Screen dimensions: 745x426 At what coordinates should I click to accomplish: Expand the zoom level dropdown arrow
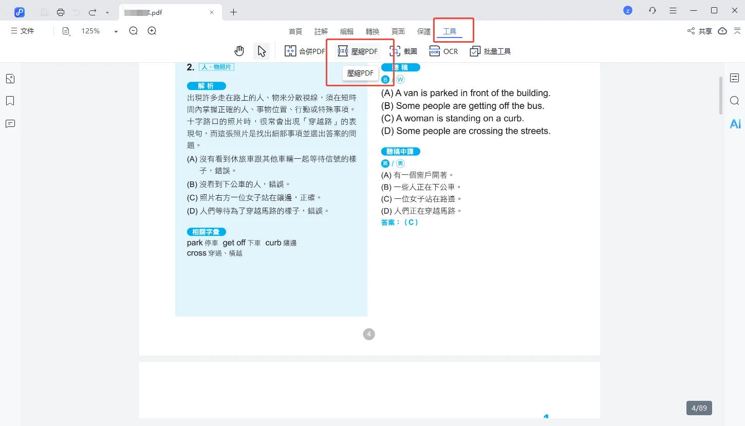(x=116, y=31)
